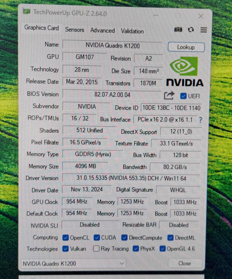This screenshot has height=279, width=232.
Task: Open the NVIDIA Quadro K1200 GPU dropdown
Action: point(73,263)
